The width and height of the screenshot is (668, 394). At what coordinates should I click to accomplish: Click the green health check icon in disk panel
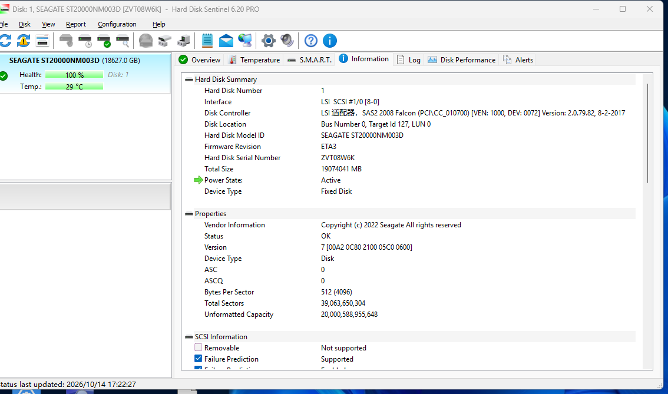coord(4,76)
